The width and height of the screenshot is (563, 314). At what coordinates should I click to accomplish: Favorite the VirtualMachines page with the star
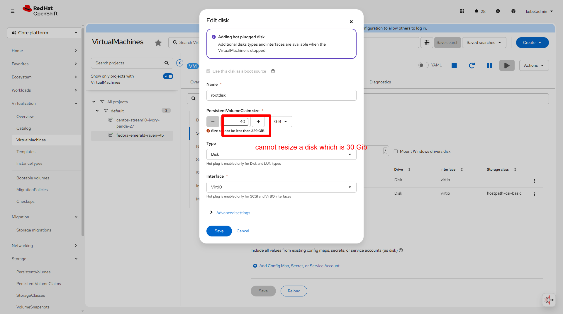click(x=158, y=43)
